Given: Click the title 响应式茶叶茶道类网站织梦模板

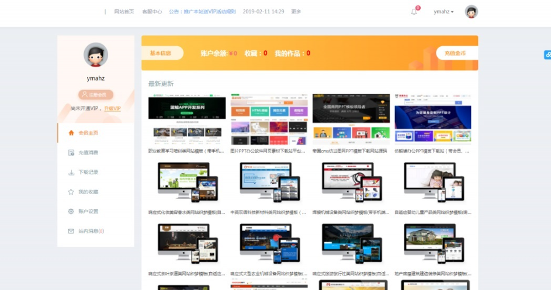Looking at the screenshot, I should pyautogui.click(x=187, y=274).
